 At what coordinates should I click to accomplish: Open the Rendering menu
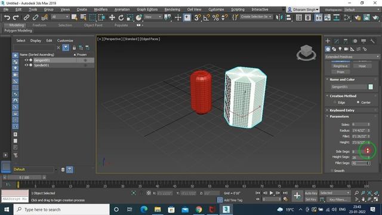[172, 10]
